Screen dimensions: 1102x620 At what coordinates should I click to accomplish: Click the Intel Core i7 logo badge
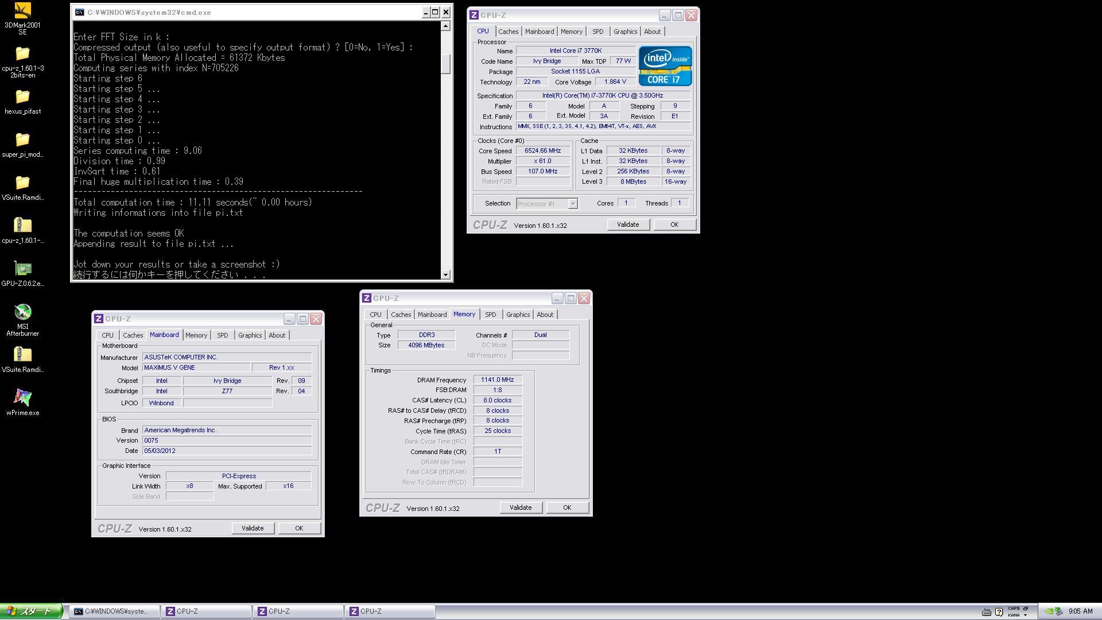click(x=665, y=66)
